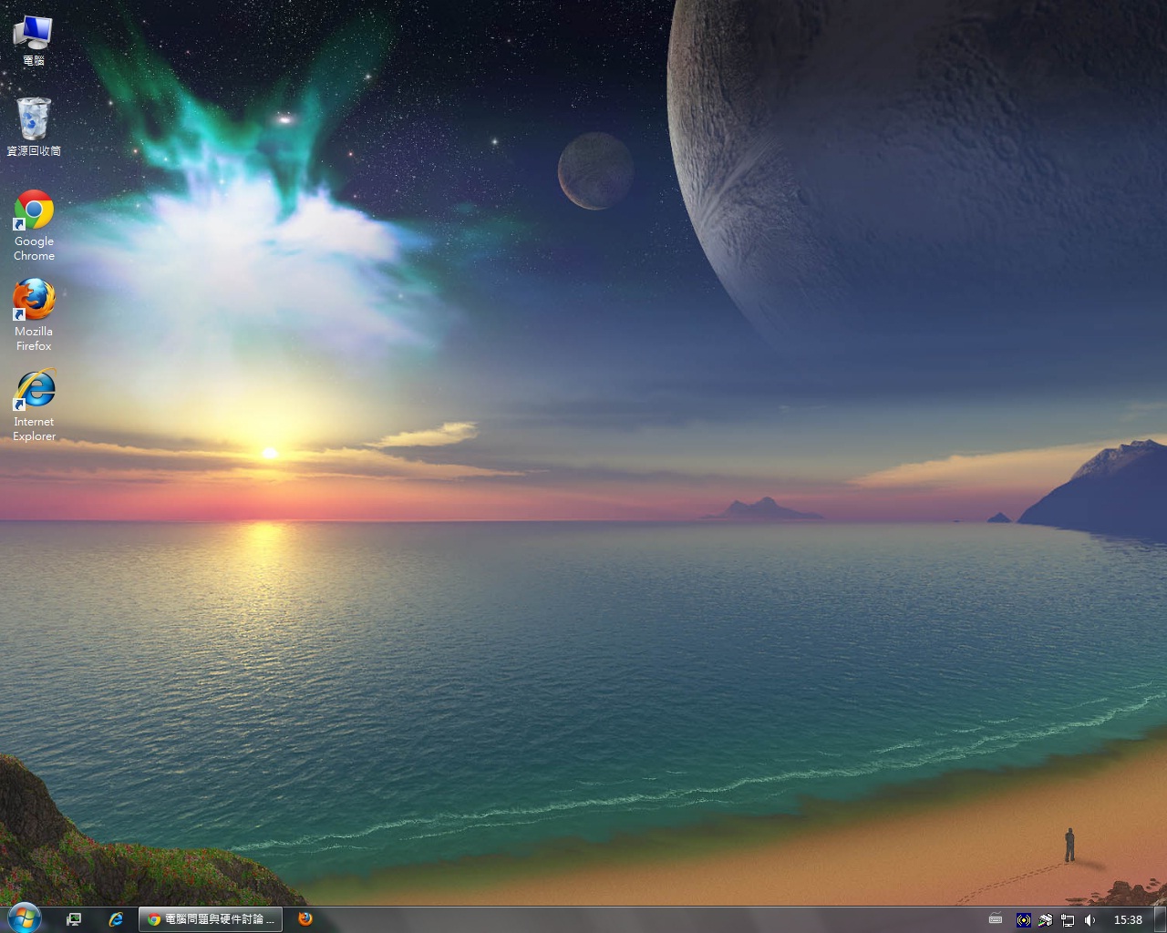Open the volume speaker tray icon

click(1090, 920)
